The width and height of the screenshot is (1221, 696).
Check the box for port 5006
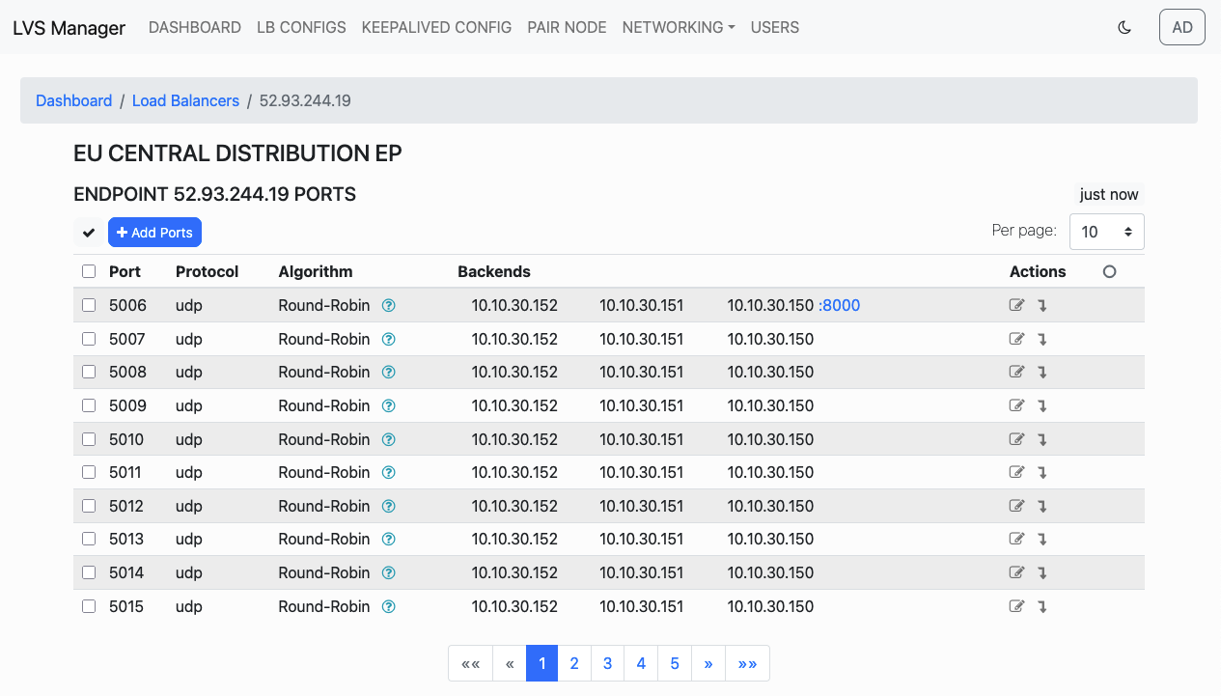(89, 306)
